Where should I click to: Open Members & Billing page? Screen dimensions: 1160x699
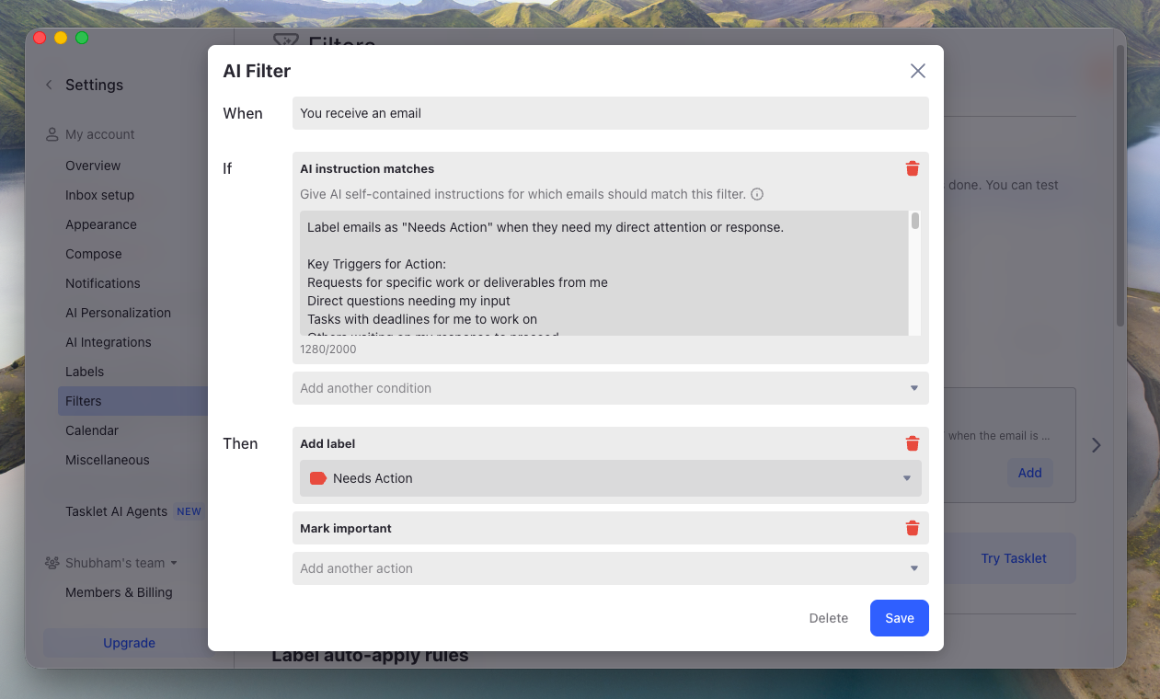tap(119, 592)
